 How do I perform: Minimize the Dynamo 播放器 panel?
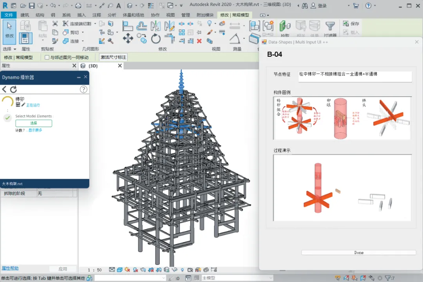tap(79, 77)
